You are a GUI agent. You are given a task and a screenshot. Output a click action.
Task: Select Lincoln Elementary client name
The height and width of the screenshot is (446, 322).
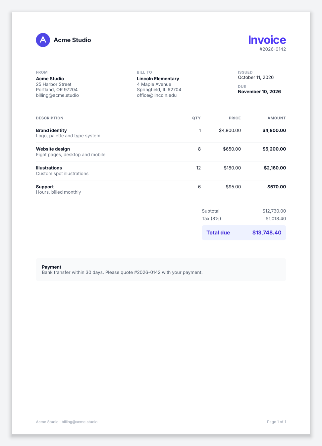click(x=158, y=79)
